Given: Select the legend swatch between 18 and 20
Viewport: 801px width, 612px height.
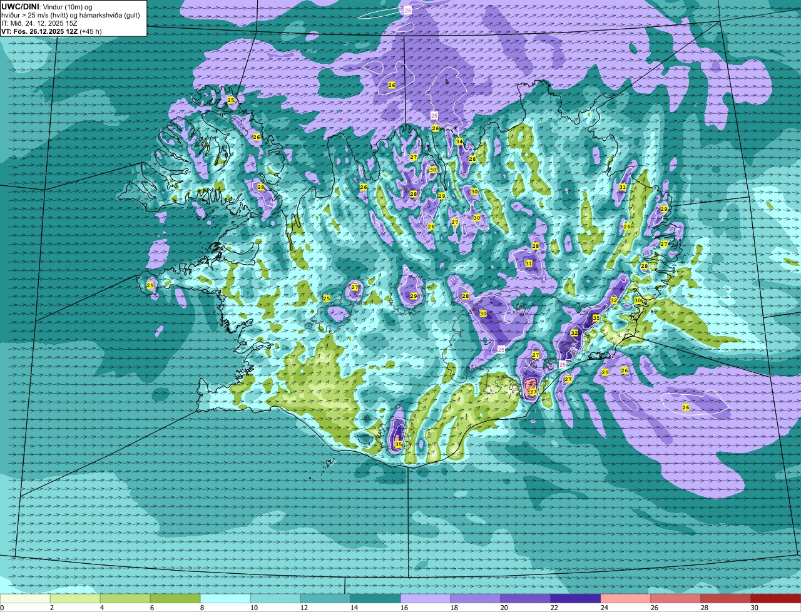Looking at the screenshot, I should (x=476, y=599).
